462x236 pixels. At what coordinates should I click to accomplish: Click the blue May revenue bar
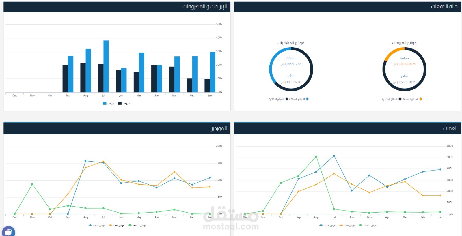(x=141, y=72)
